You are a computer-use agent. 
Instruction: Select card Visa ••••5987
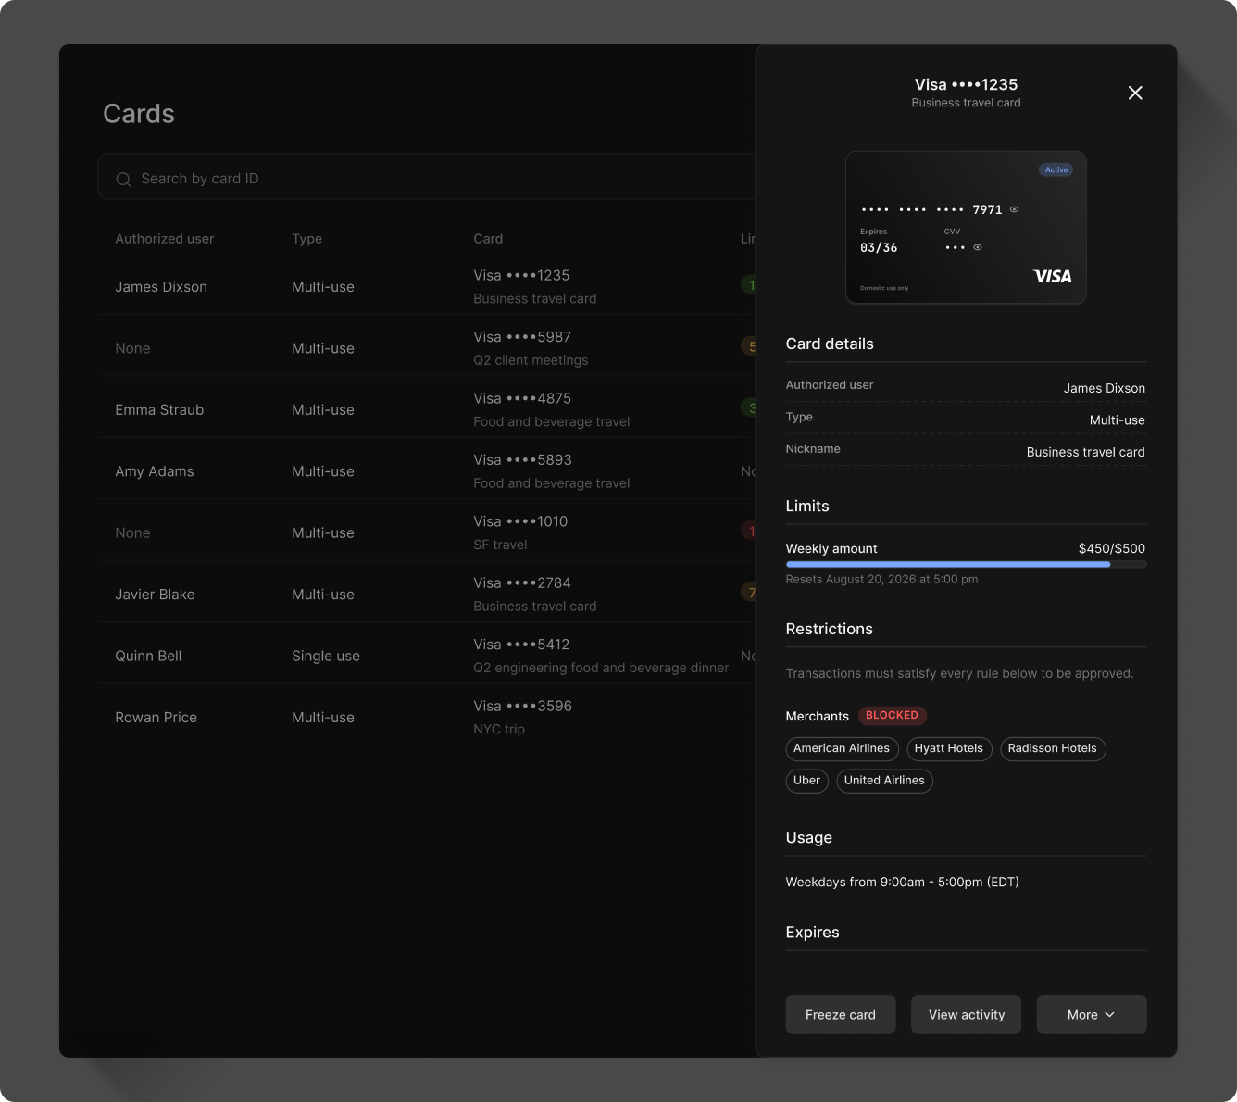click(x=522, y=337)
